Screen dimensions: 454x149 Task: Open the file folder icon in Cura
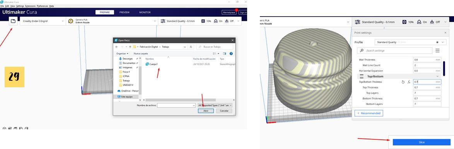13,21
